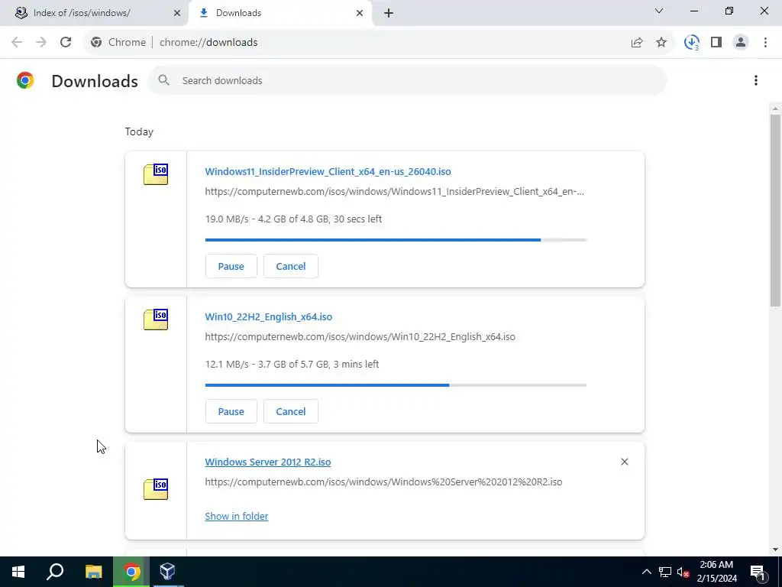Open Windows taskbar search
Image resolution: width=782 pixels, height=587 pixels.
55,572
